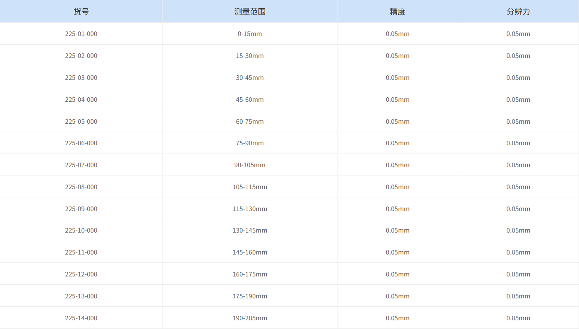The height and width of the screenshot is (329, 579).
Task: Click the 精度 column header
Action: 397,11
